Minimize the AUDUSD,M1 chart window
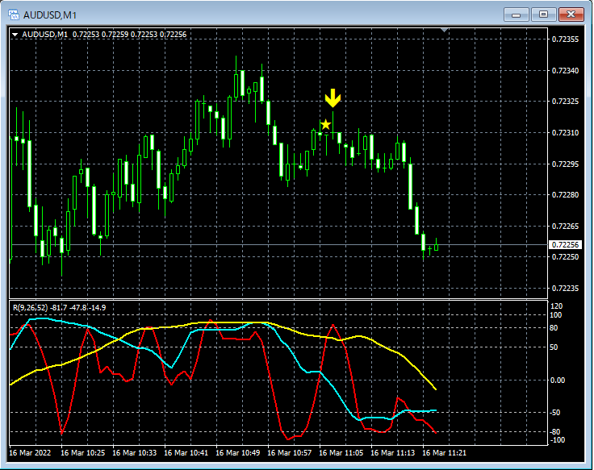Image resolution: width=594 pixels, height=470 pixels. [x=517, y=15]
